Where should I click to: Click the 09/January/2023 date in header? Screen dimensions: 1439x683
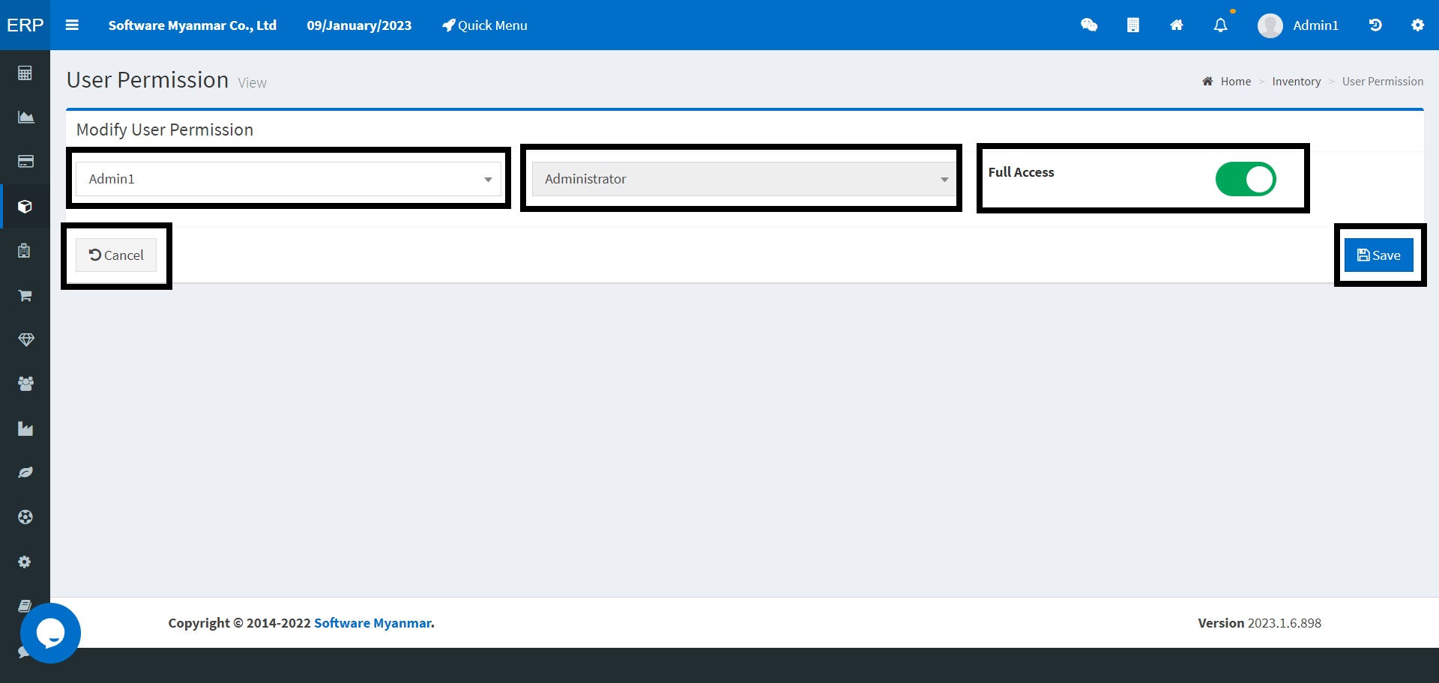pyautogui.click(x=359, y=25)
